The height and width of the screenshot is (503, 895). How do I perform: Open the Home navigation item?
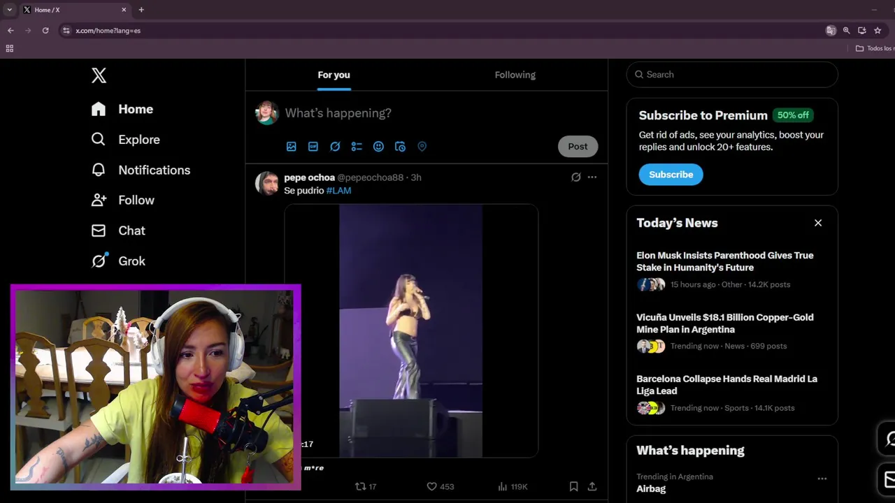pyautogui.click(x=122, y=109)
